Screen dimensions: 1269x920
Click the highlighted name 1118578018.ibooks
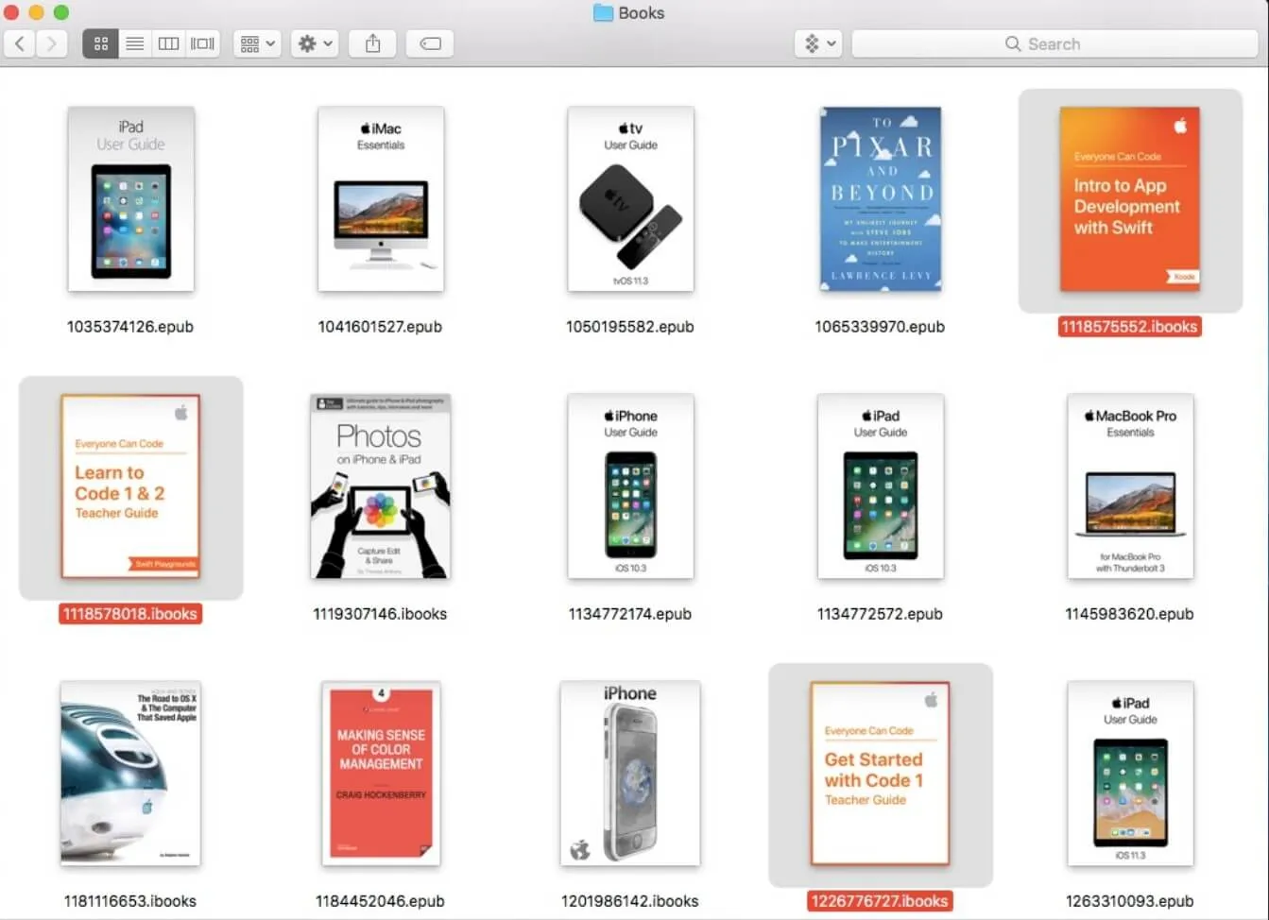[x=130, y=614]
